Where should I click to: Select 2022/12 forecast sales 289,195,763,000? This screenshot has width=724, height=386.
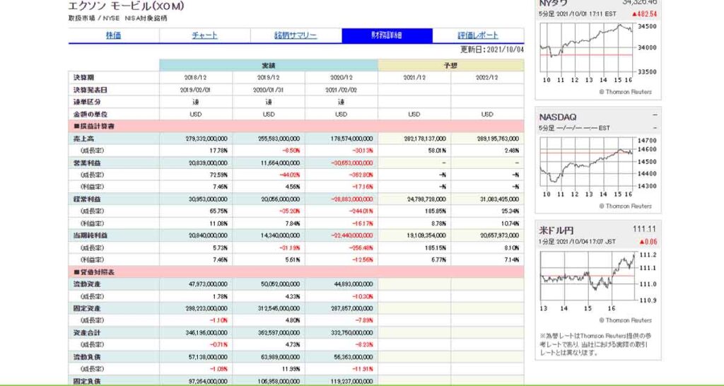click(x=497, y=139)
